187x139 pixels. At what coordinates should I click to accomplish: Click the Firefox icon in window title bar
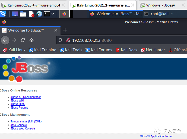[x=4, y=22]
